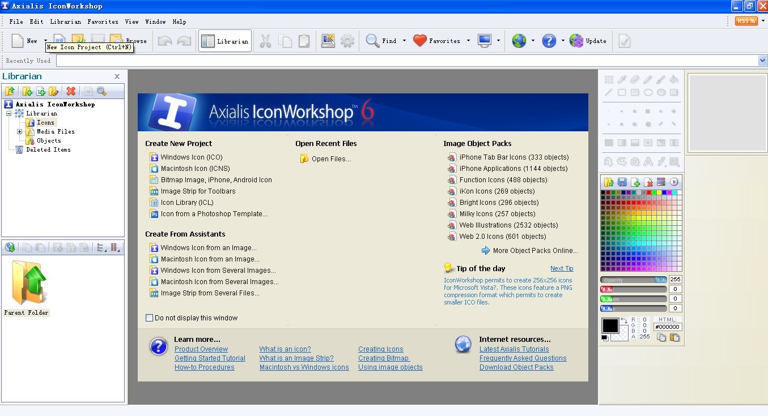Click the red X delete icon in Librarian
Screen dimensions: 768x416
click(x=71, y=91)
